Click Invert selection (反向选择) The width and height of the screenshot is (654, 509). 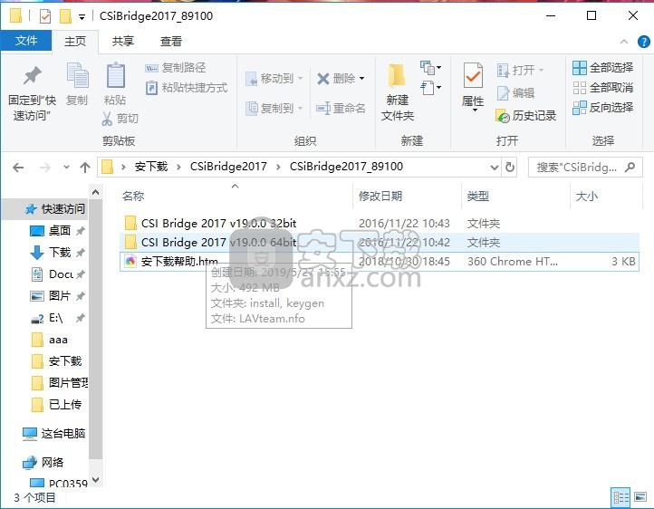coord(603,108)
